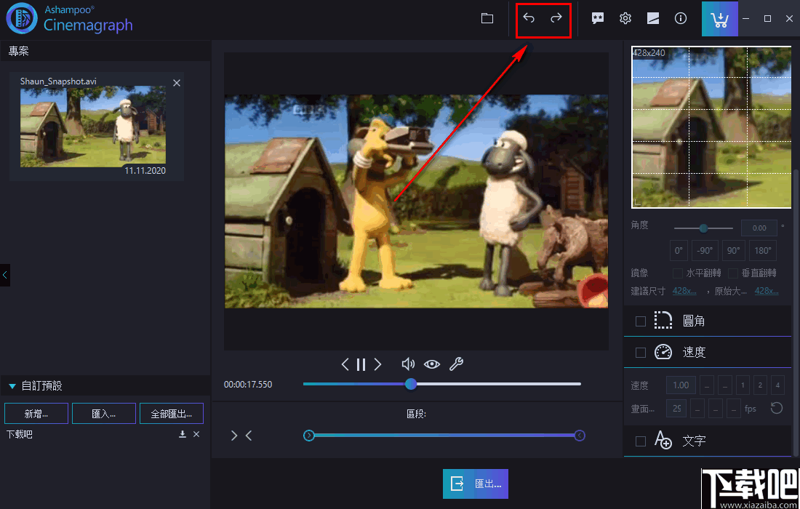Click the 匯入... button

click(103, 414)
